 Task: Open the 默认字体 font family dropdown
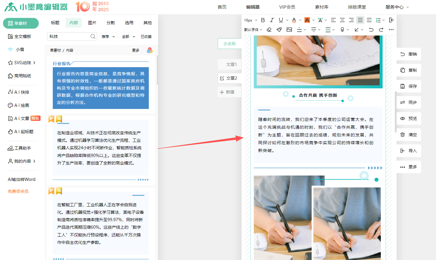pos(253,30)
